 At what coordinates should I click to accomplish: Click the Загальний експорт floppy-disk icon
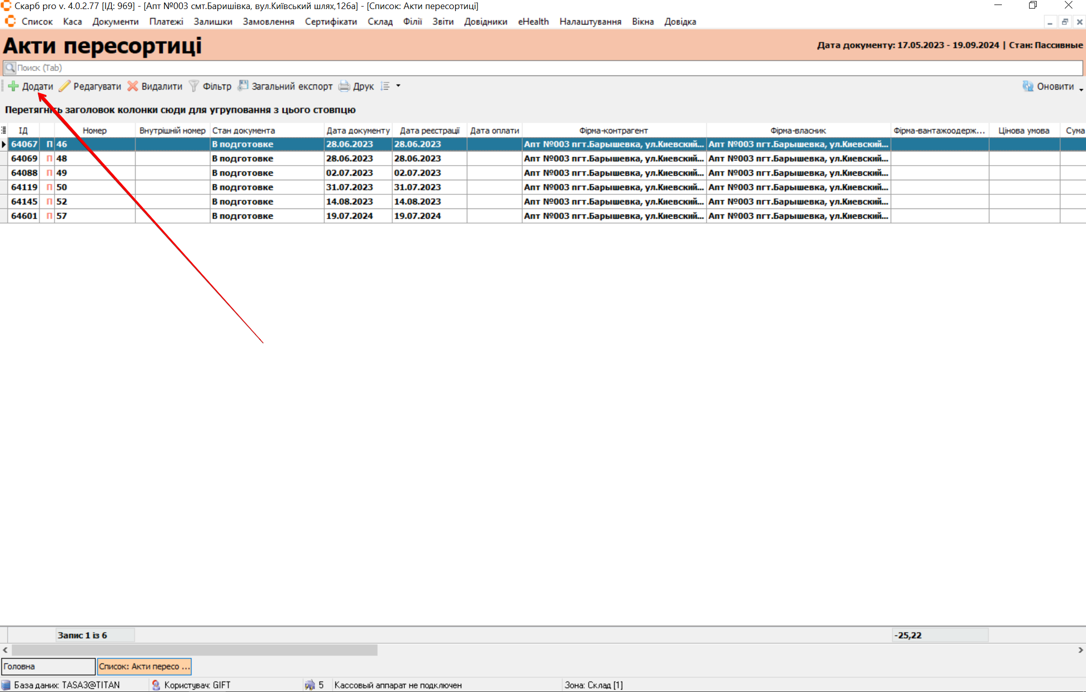pos(243,86)
